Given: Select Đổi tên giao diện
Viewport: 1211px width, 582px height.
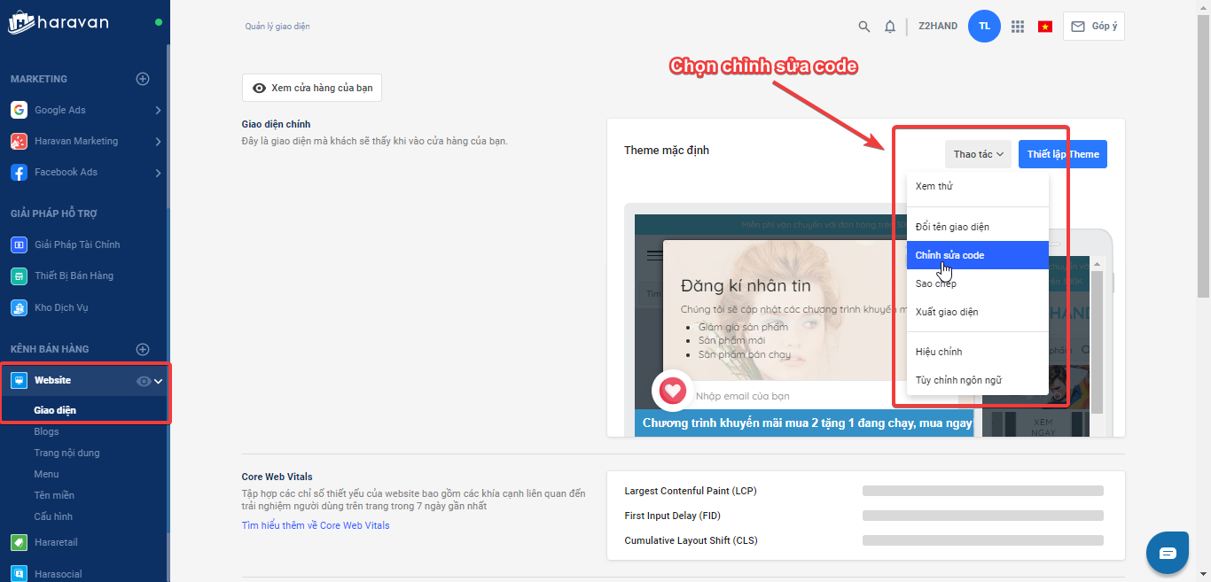Looking at the screenshot, I should [978, 227].
